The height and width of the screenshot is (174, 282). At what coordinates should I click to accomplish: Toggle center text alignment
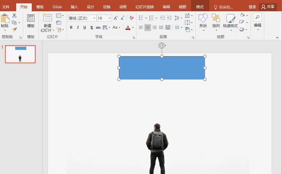pos(148,27)
